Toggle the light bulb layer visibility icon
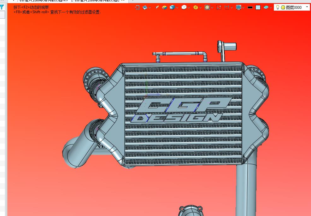This screenshot has height=216, width=311. (x=278, y=7)
